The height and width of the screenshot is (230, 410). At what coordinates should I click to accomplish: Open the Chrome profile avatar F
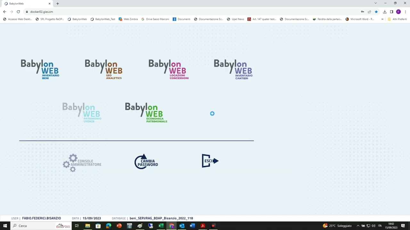[x=398, y=12]
